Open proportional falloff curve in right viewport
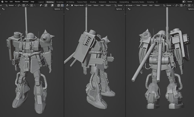Image resolution: width=194 pixels, height=117 pixels. pyautogui.click(x=192, y=5)
